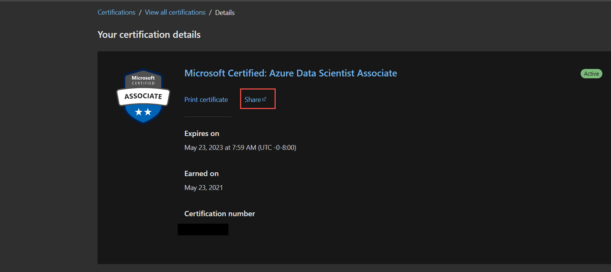Image resolution: width=611 pixels, height=272 pixels.
Task: Open Azure Data Scientist Associate title link
Action: 291,73
